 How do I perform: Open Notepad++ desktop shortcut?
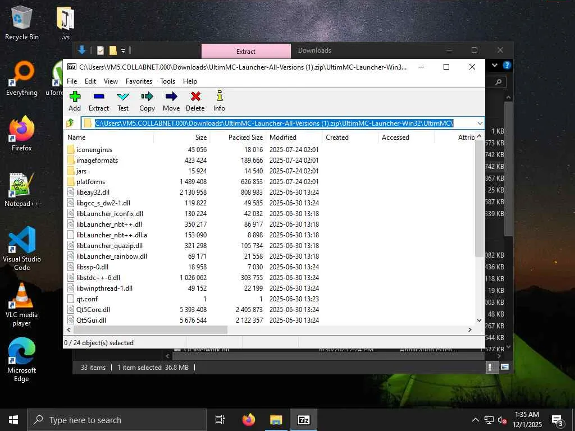[22, 190]
